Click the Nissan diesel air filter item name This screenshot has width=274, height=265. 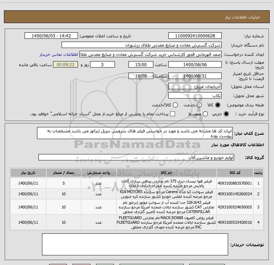point(167,184)
